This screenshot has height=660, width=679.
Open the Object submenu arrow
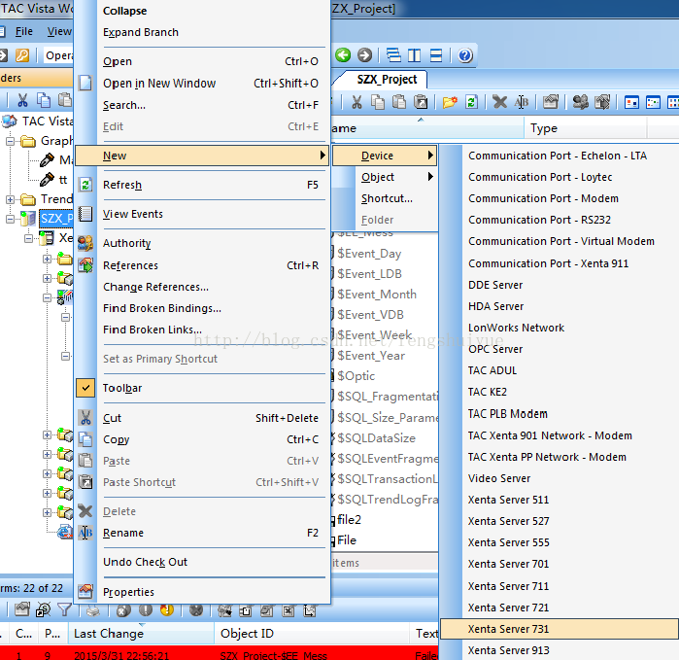430,176
